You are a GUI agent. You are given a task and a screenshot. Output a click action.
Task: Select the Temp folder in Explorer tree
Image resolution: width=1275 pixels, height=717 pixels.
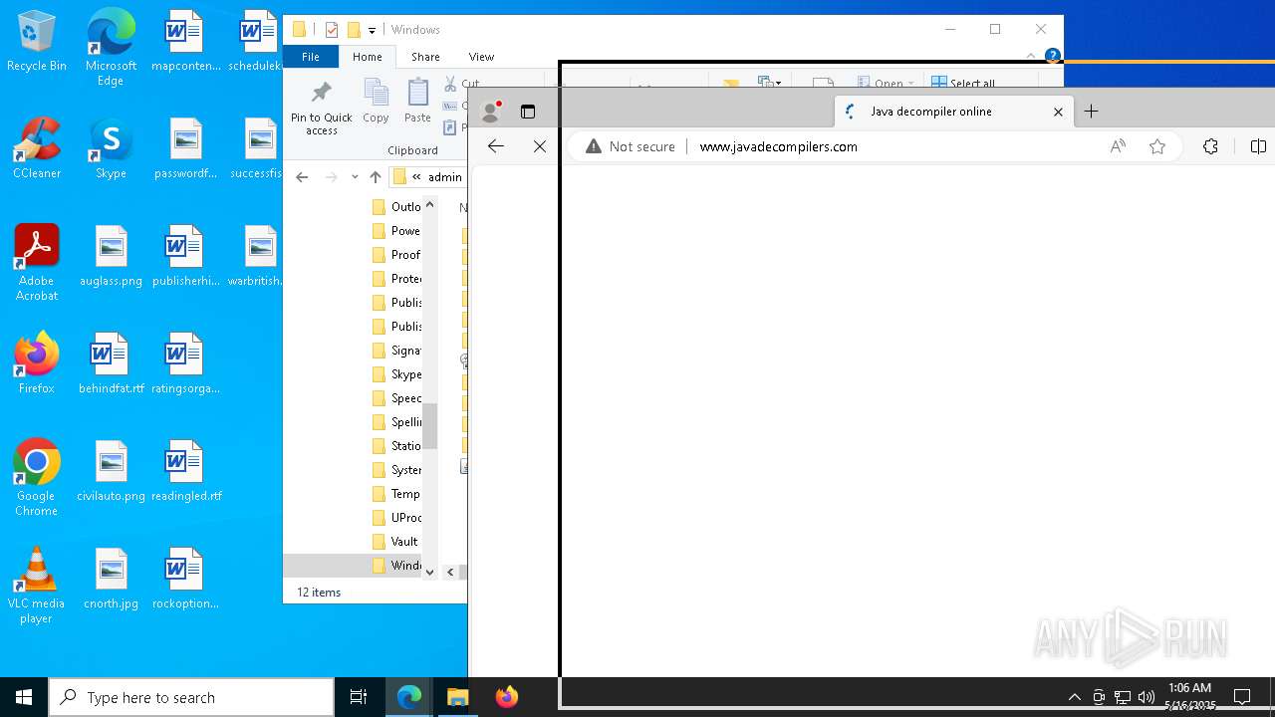coord(395,494)
